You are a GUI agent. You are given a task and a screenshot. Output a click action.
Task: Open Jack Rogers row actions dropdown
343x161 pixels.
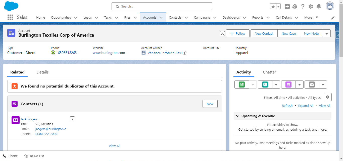72,119
